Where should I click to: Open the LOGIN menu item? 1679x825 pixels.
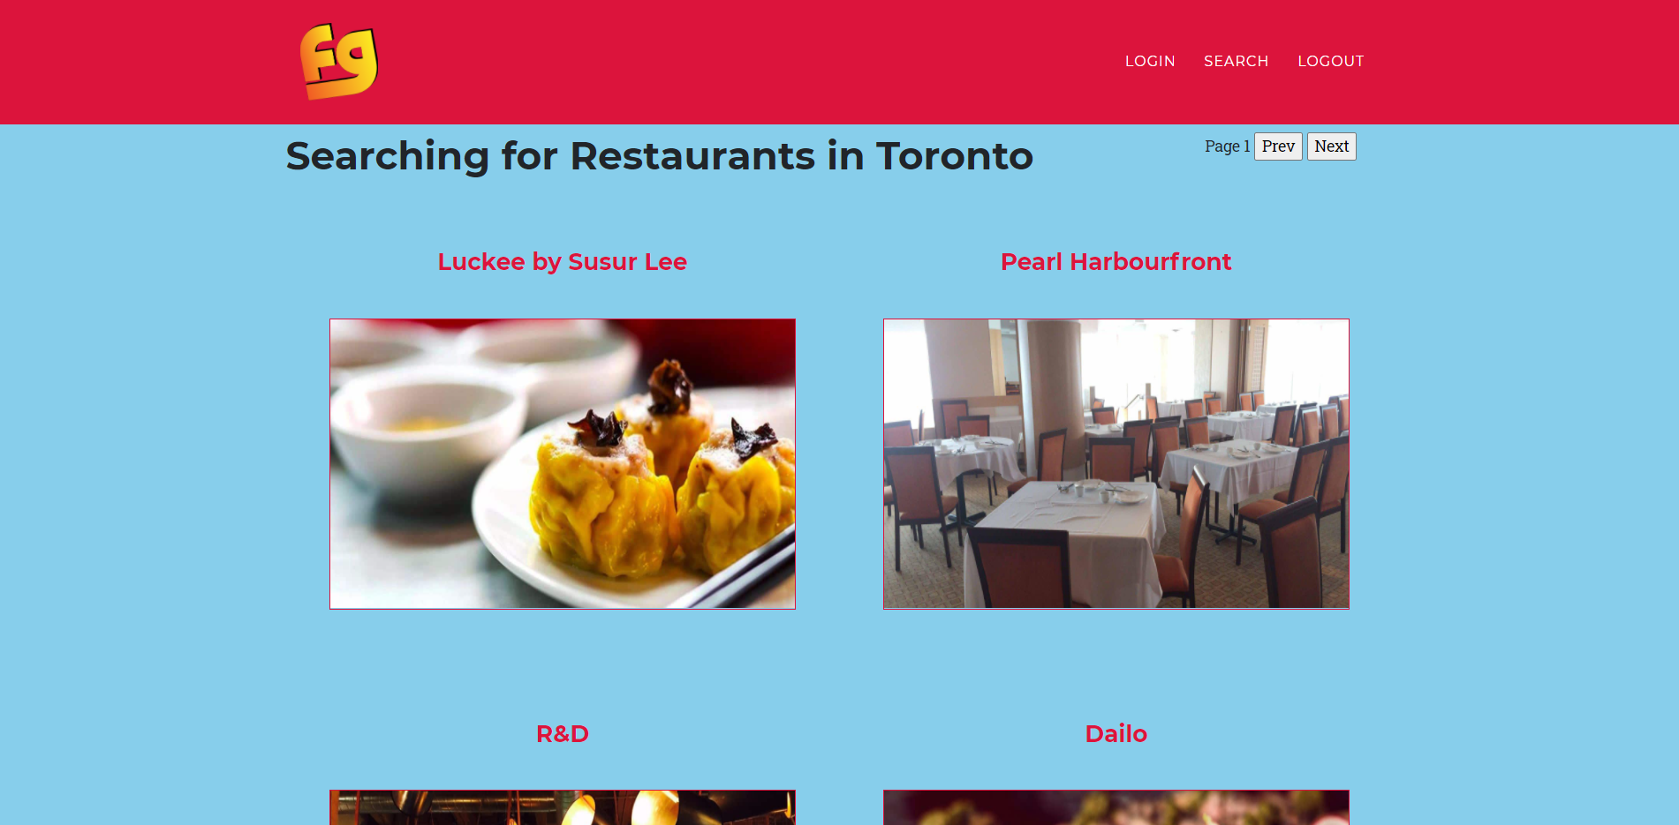point(1150,61)
